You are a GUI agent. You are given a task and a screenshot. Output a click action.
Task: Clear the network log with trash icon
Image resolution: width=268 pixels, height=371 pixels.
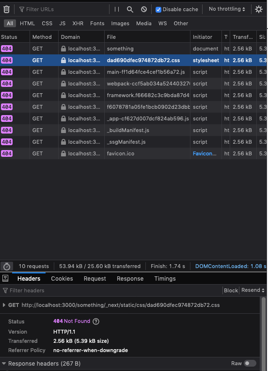(x=7, y=9)
